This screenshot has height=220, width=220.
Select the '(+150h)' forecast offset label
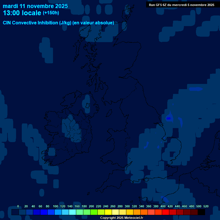(51, 13)
